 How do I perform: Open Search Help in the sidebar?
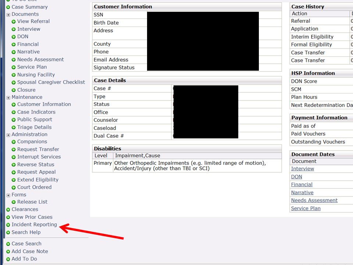click(26, 232)
